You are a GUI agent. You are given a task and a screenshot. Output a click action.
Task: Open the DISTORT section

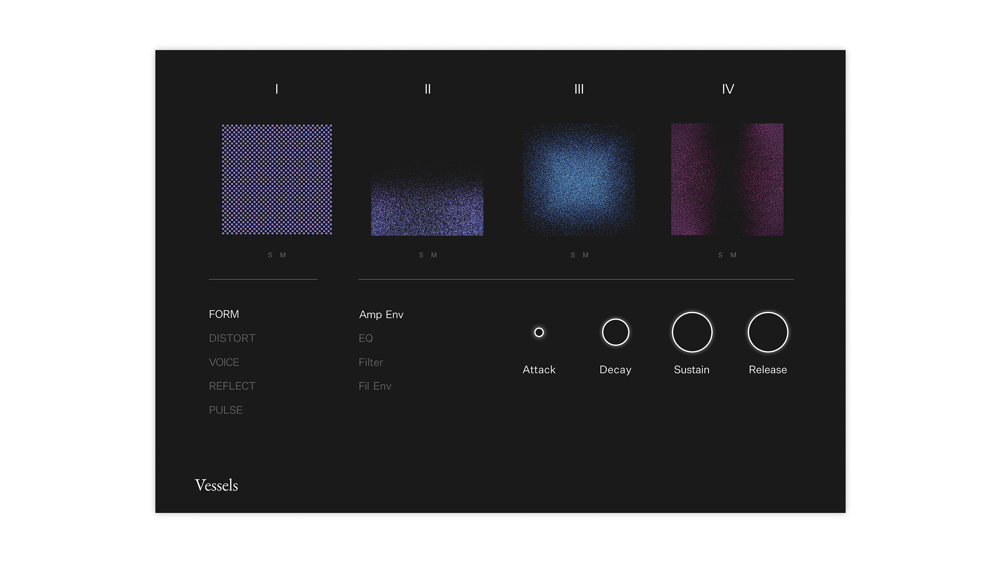232,338
